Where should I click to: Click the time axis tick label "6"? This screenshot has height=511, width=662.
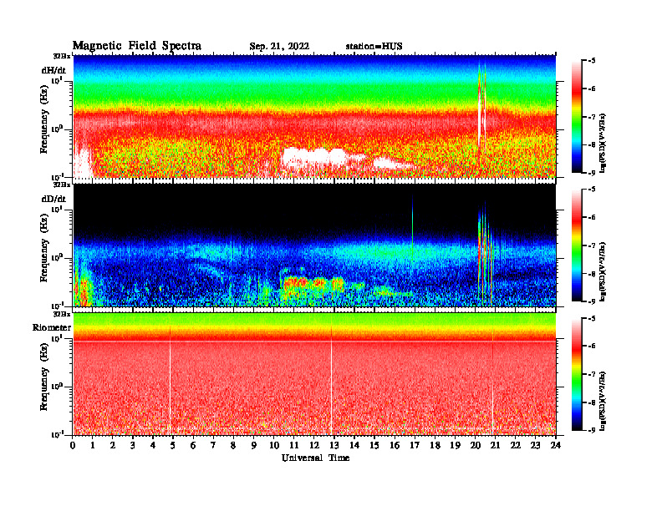tap(193, 445)
